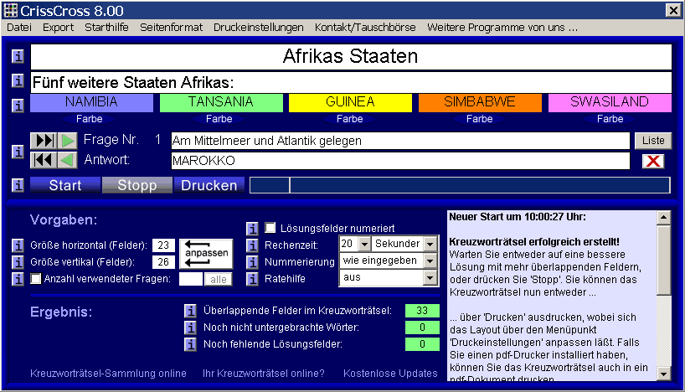The height and width of the screenshot is (392, 685).
Task: Go to next question with green arrow
Action: pos(68,141)
